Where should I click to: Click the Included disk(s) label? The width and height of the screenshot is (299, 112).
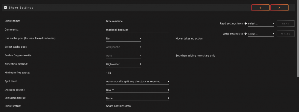[15, 90]
